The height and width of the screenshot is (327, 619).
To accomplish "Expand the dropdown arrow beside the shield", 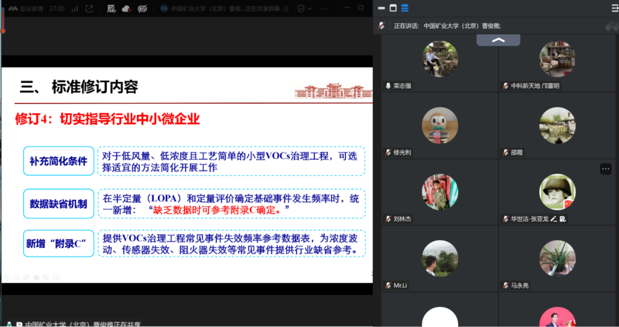I will point(309,9).
